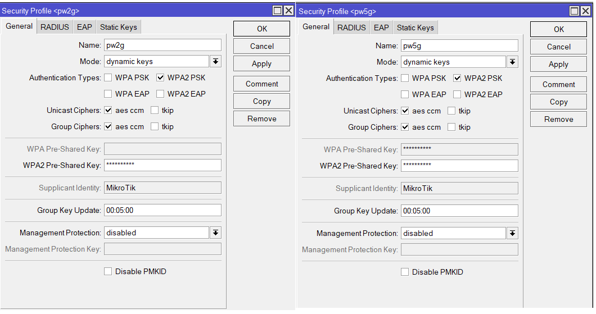This screenshot has width=596, height=314.
Task: Enable WPA EAP in pw5g window
Action: pos(405,94)
